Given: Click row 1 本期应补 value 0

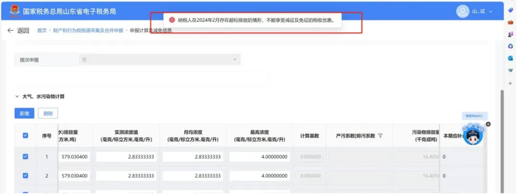Looking at the screenshot, I should [x=444, y=157].
